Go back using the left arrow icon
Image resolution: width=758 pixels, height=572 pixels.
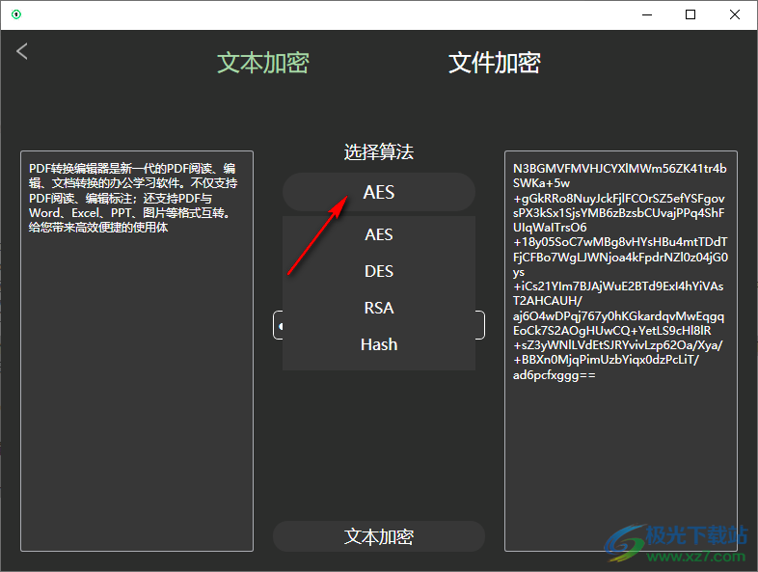(x=22, y=51)
